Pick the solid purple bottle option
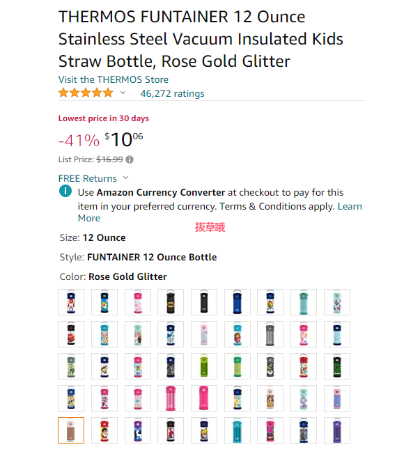This screenshot has width=420, height=454. pos(337,430)
